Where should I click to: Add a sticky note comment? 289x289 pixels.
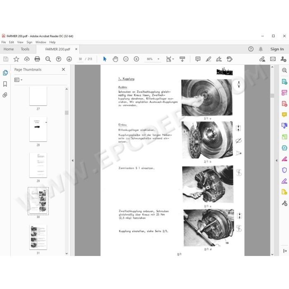[198, 59]
